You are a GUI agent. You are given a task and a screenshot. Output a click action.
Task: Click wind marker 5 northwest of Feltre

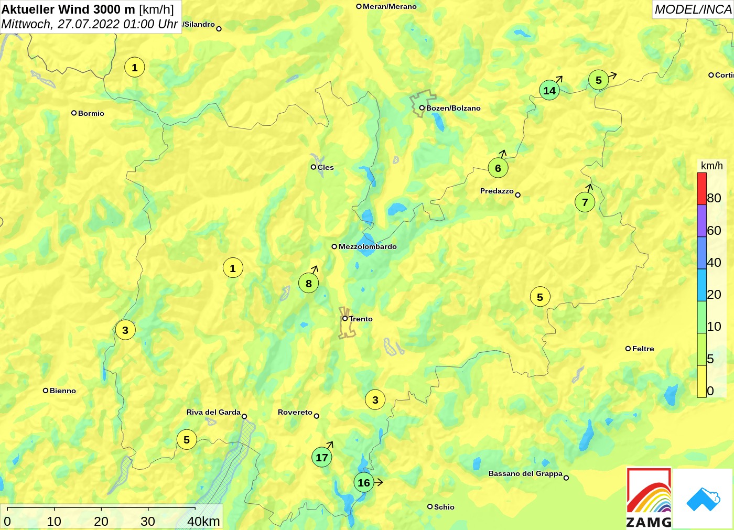(x=540, y=297)
